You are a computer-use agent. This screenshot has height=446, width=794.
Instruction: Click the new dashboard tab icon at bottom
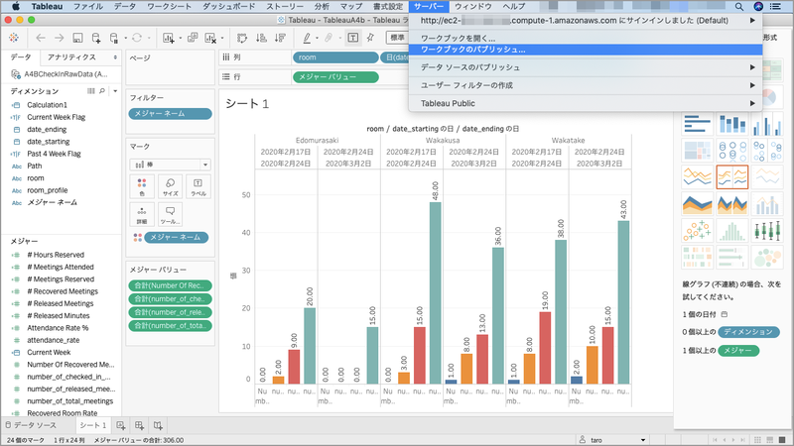[139, 425]
